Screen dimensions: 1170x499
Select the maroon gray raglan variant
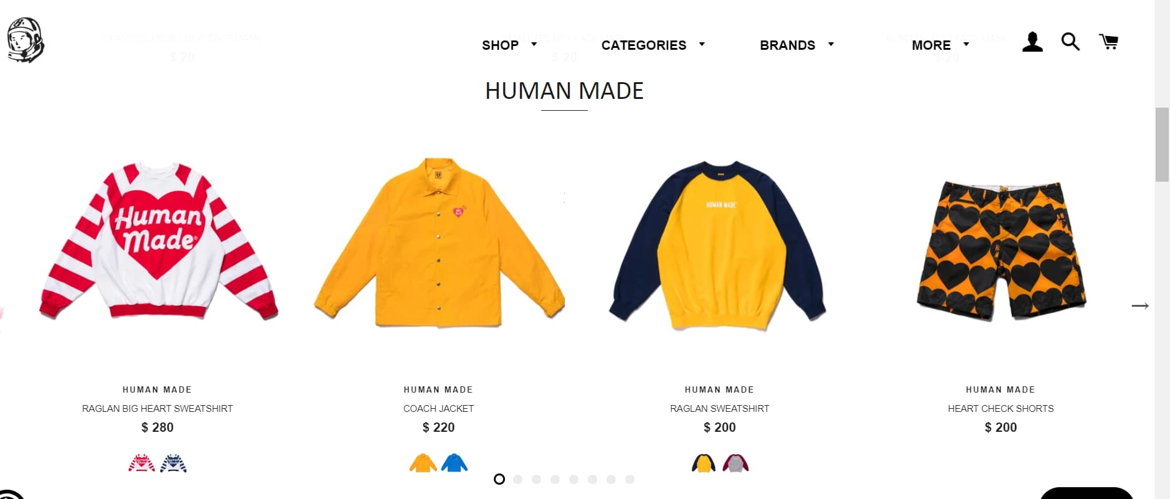click(735, 463)
